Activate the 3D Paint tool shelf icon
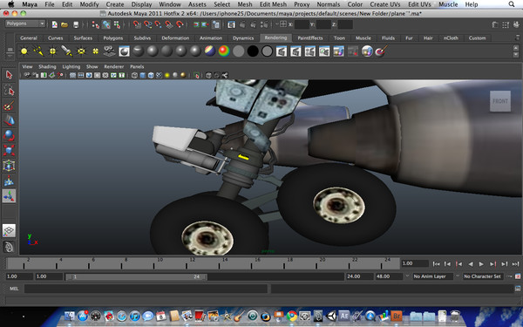Viewport: 523px width, 327px height. [x=382, y=51]
